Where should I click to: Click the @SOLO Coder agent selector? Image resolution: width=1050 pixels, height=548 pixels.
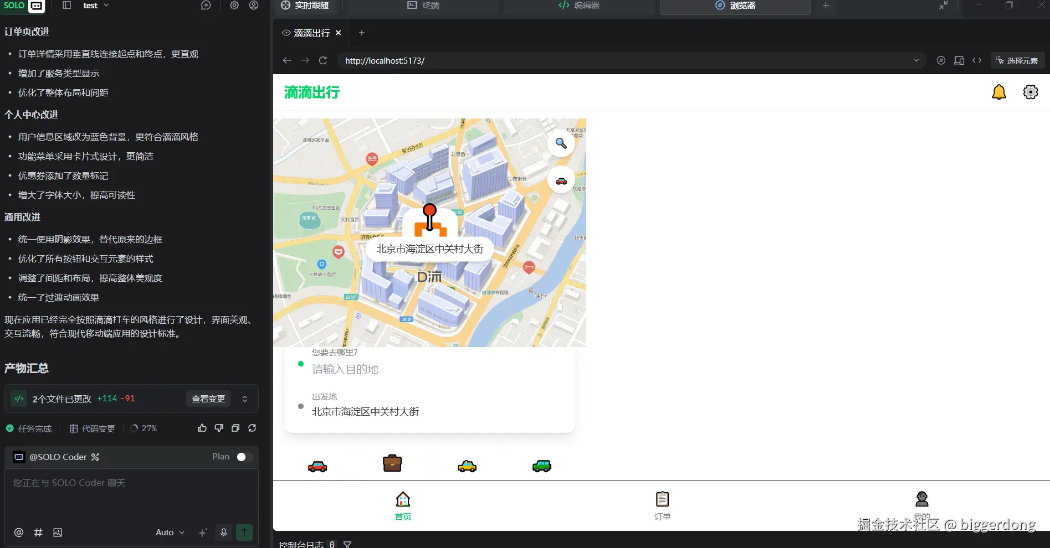57,457
